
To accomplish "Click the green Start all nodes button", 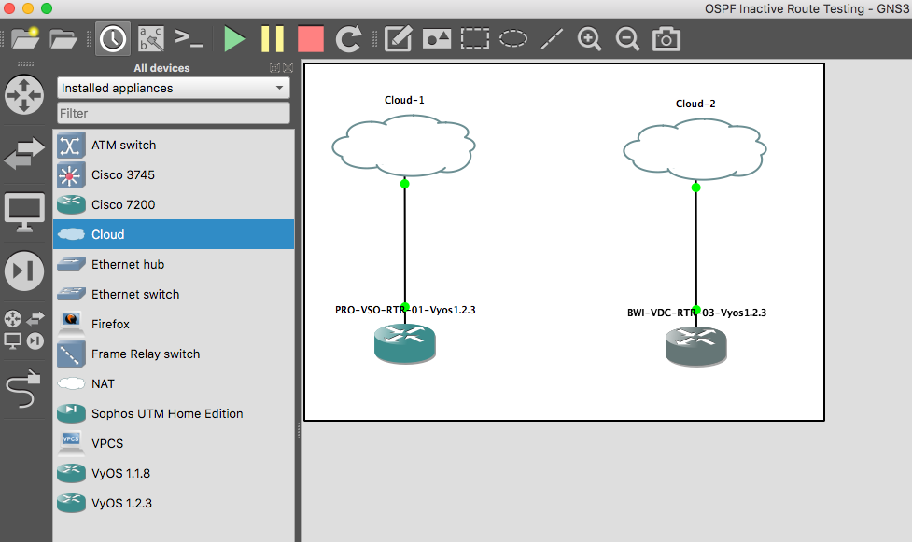I will [234, 38].
